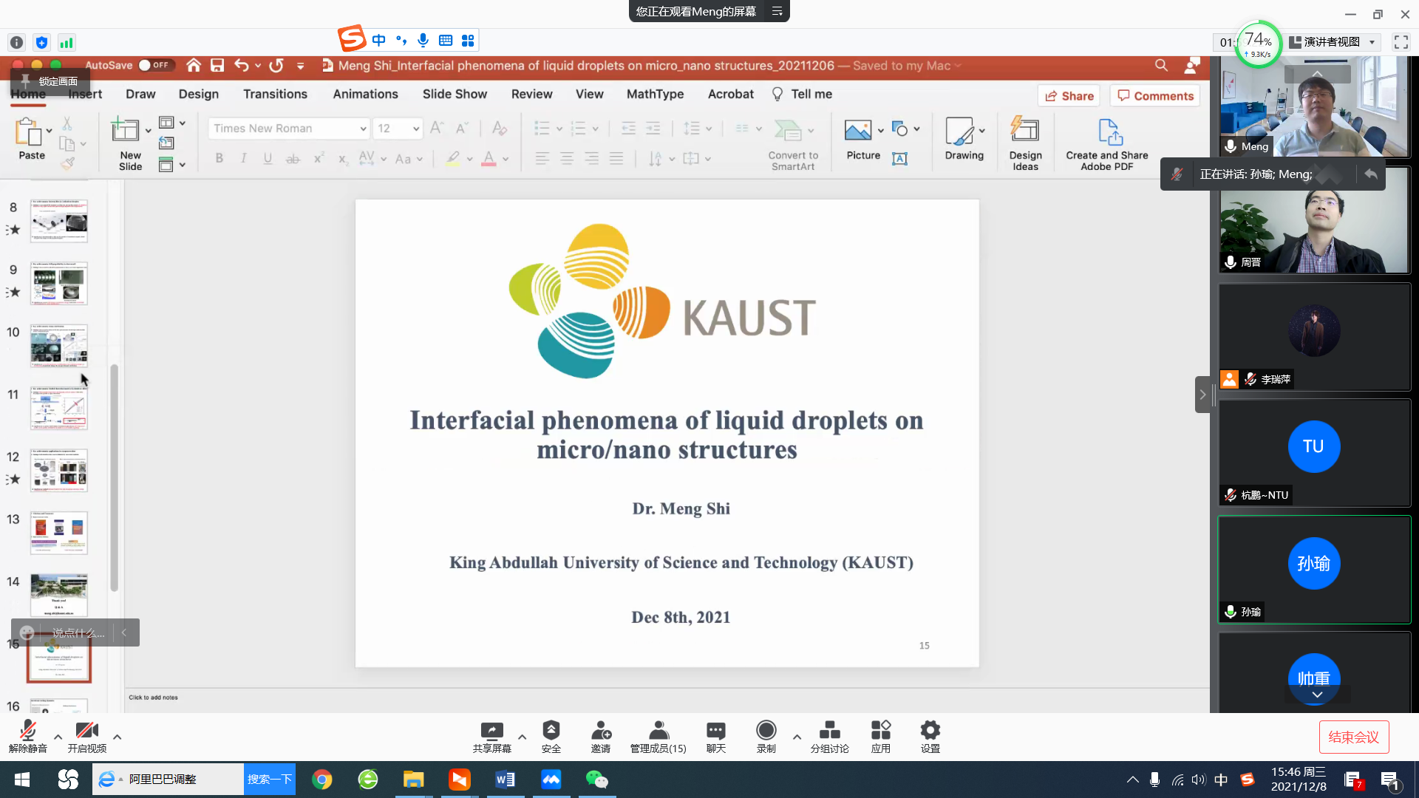Open the Times New Roman font dropdown

(x=363, y=129)
